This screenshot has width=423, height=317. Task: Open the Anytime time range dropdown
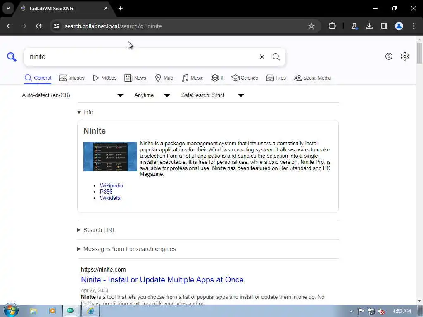tap(152, 95)
